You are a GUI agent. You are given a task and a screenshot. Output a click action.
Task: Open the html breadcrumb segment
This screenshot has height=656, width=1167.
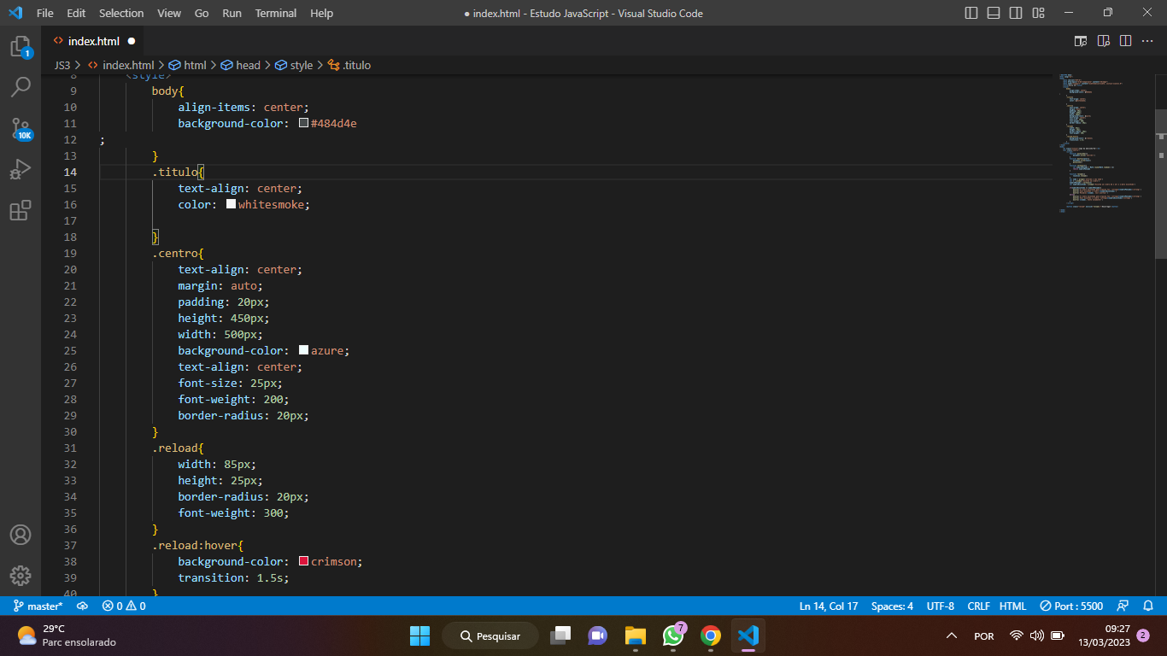pyautogui.click(x=188, y=65)
